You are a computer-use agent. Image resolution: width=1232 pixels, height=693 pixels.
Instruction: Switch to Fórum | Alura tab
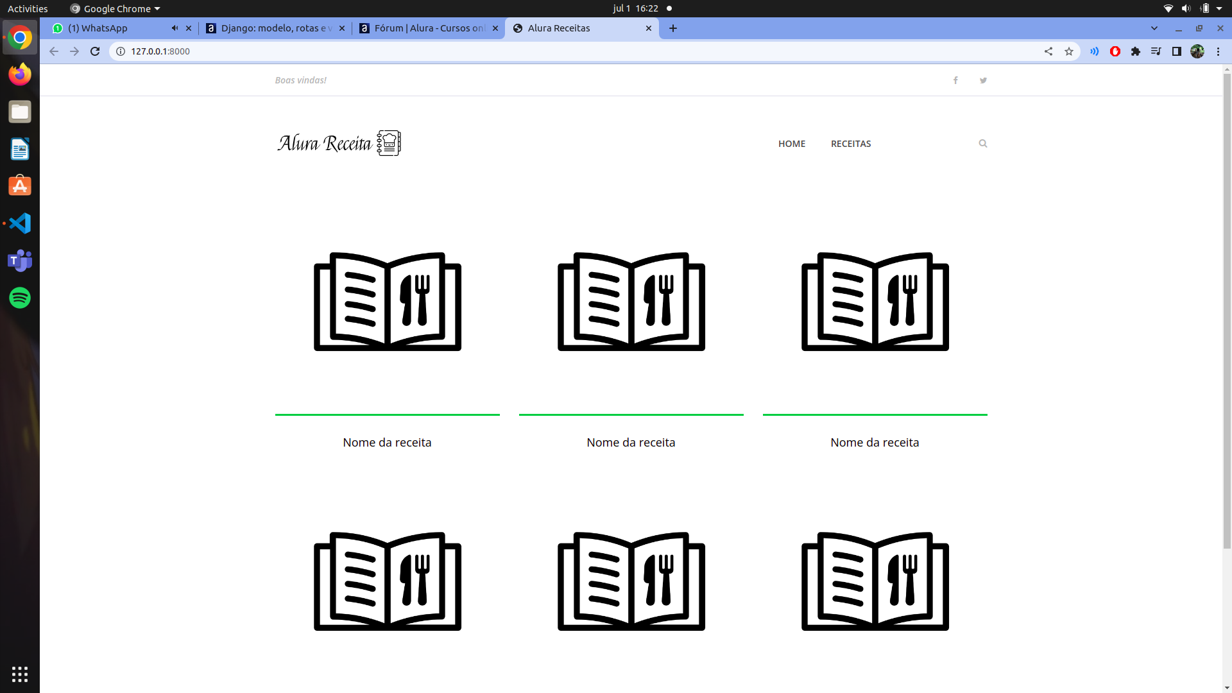tap(429, 28)
